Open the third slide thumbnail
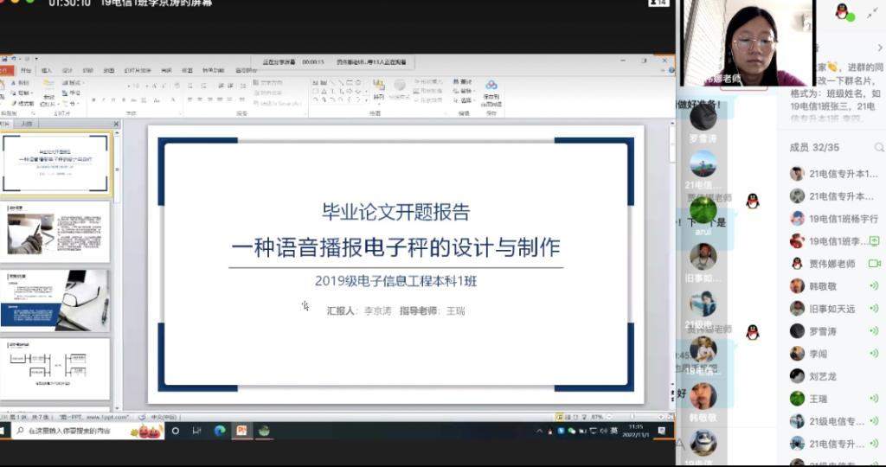This screenshot has height=467, width=886. 56,299
